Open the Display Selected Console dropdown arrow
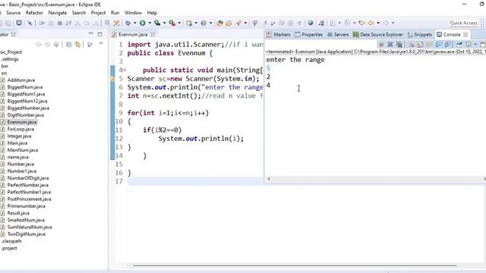This screenshot has width=486, height=273. point(475,45)
